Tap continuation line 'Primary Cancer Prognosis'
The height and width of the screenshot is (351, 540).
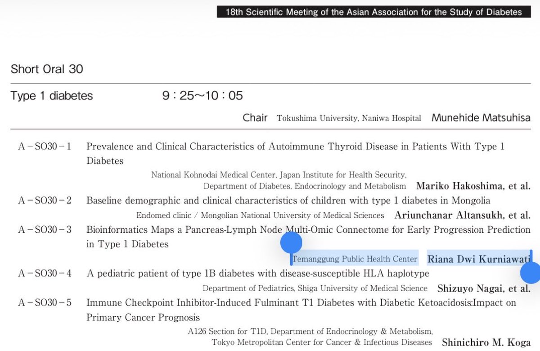tap(143, 318)
